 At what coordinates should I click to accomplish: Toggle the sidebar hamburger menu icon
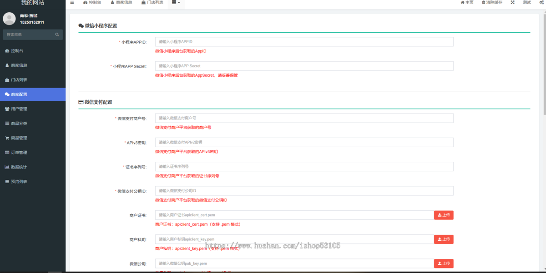tap(72, 2)
